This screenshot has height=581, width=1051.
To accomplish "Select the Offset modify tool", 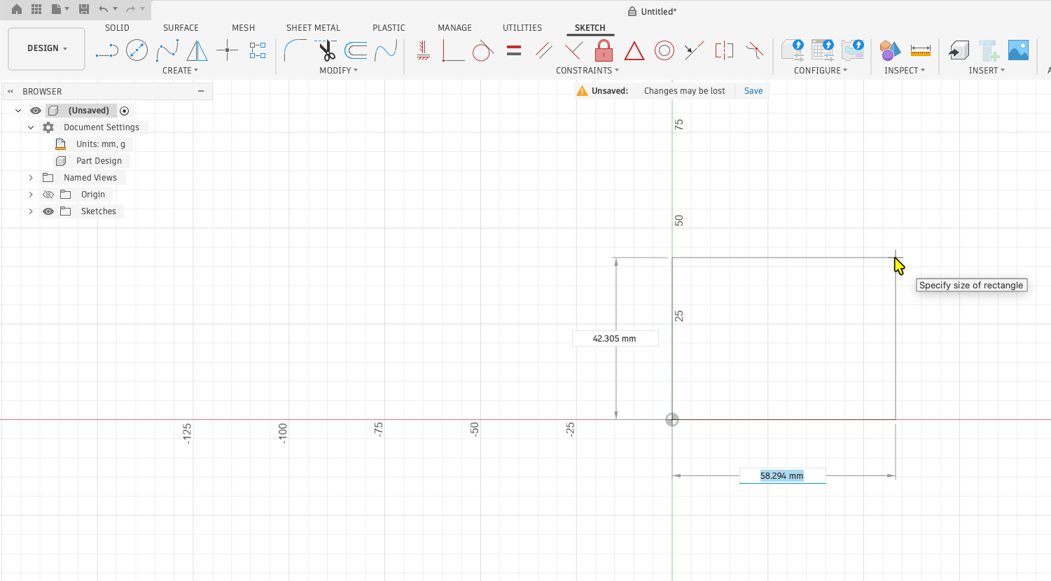I will click(x=356, y=50).
